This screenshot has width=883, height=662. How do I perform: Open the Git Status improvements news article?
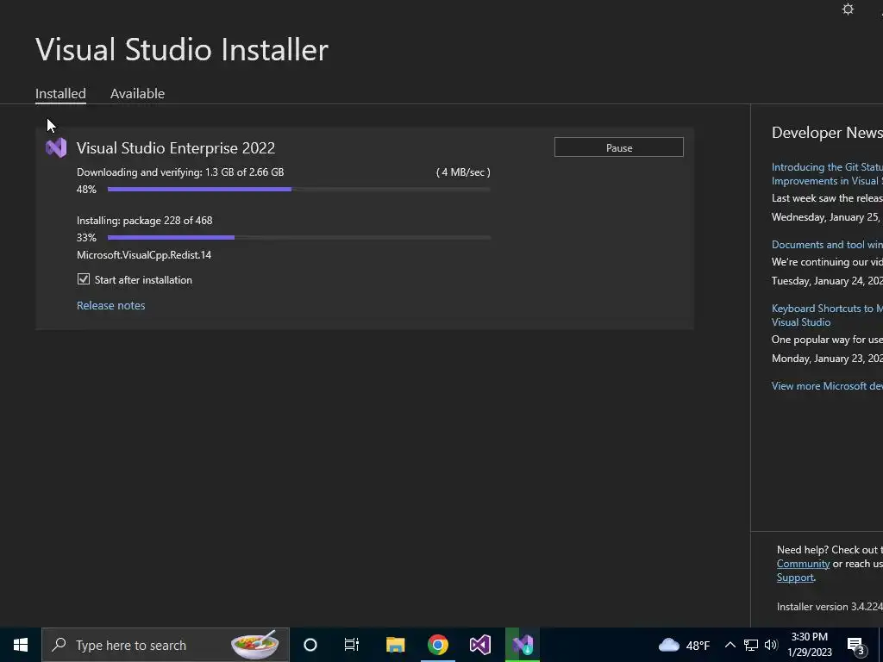(827, 174)
